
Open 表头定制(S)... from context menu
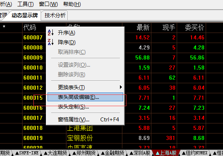pyautogui.click(x=85, y=107)
